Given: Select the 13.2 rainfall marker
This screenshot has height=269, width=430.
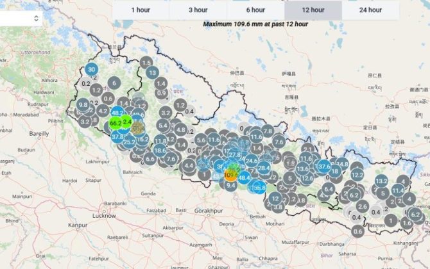Looking at the screenshot, I should [x=381, y=181].
